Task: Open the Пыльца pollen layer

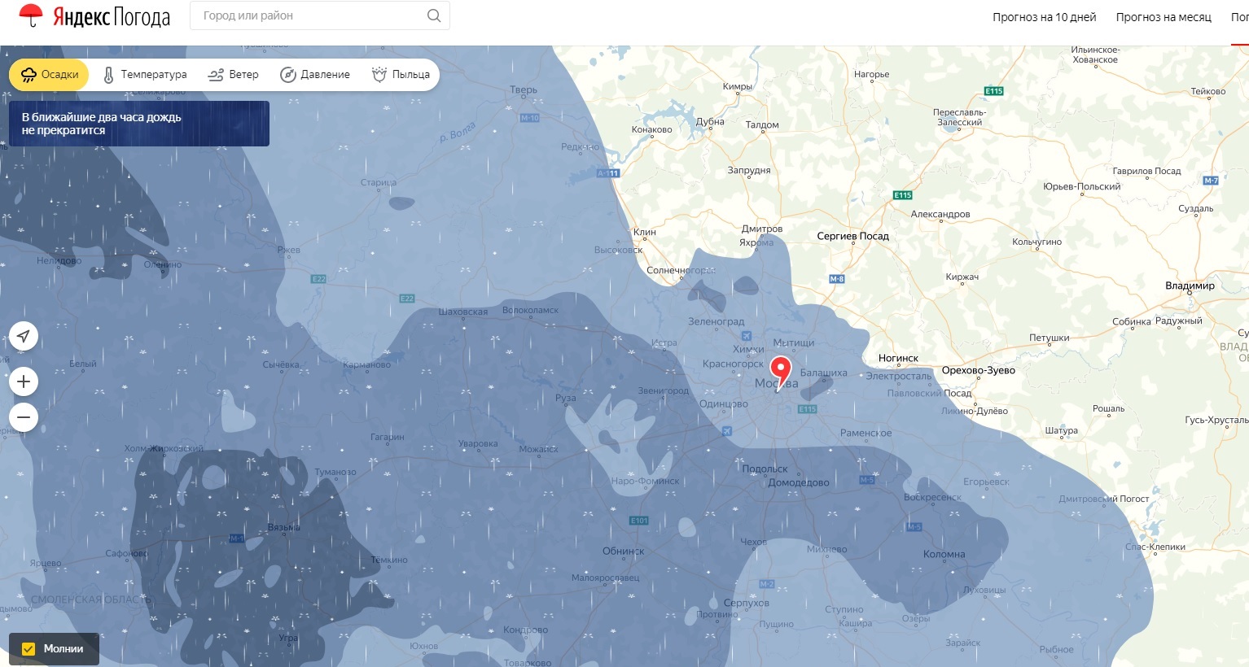Action: tap(401, 75)
